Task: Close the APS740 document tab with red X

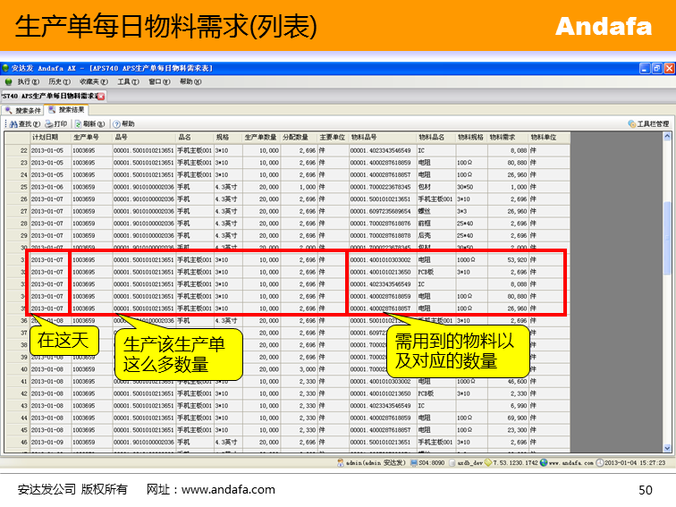Action: [x=101, y=96]
